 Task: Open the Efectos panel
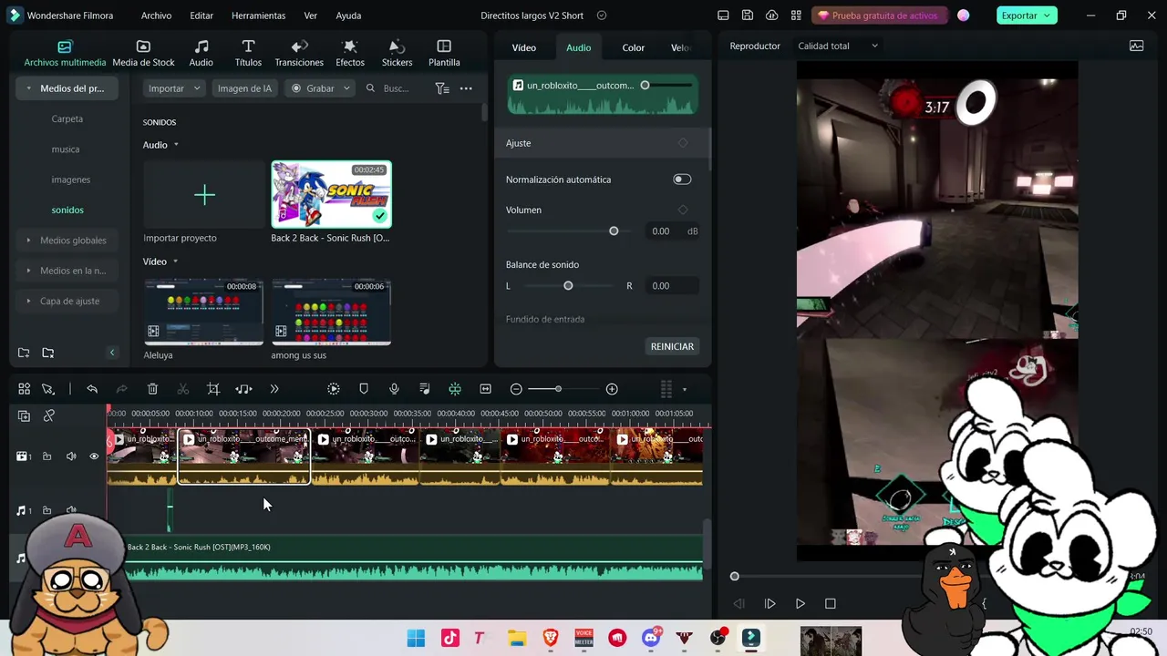(x=350, y=54)
